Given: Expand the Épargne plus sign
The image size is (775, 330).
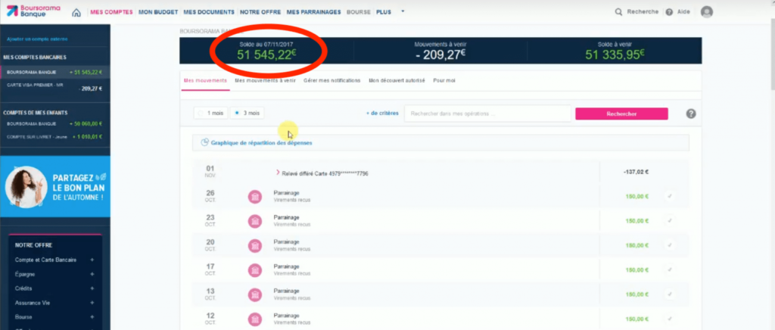Looking at the screenshot, I should [x=92, y=274].
